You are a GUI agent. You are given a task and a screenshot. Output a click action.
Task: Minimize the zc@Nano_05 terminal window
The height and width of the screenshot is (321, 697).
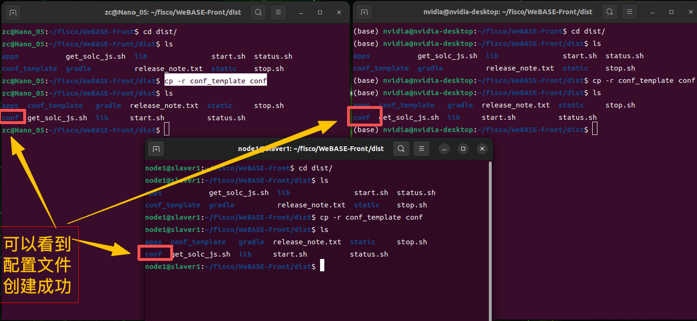pos(301,12)
